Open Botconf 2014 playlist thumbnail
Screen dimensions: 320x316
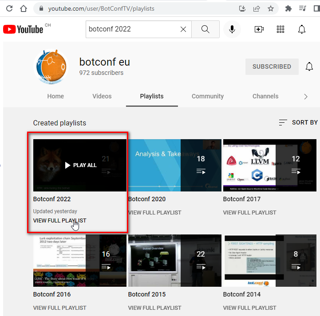pos(269,261)
